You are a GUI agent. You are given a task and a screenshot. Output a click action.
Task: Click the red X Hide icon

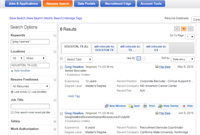point(184,106)
